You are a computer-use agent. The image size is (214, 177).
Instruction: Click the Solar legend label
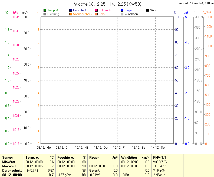click(x=102, y=14)
